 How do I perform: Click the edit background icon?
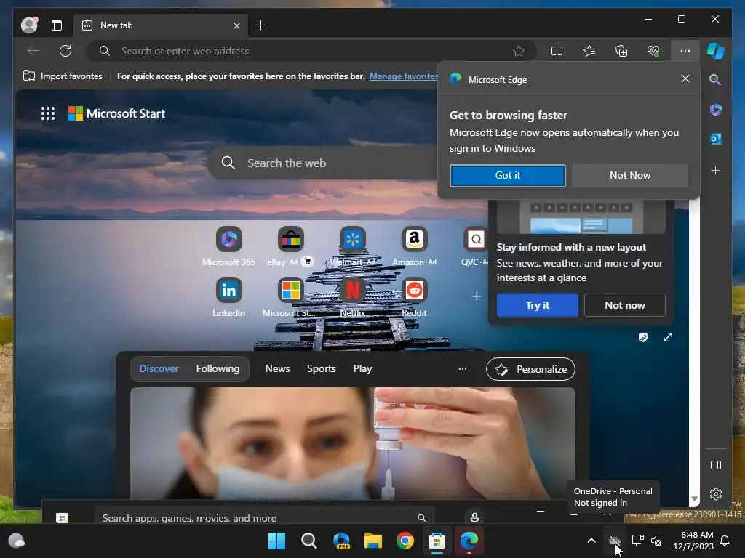[643, 337]
